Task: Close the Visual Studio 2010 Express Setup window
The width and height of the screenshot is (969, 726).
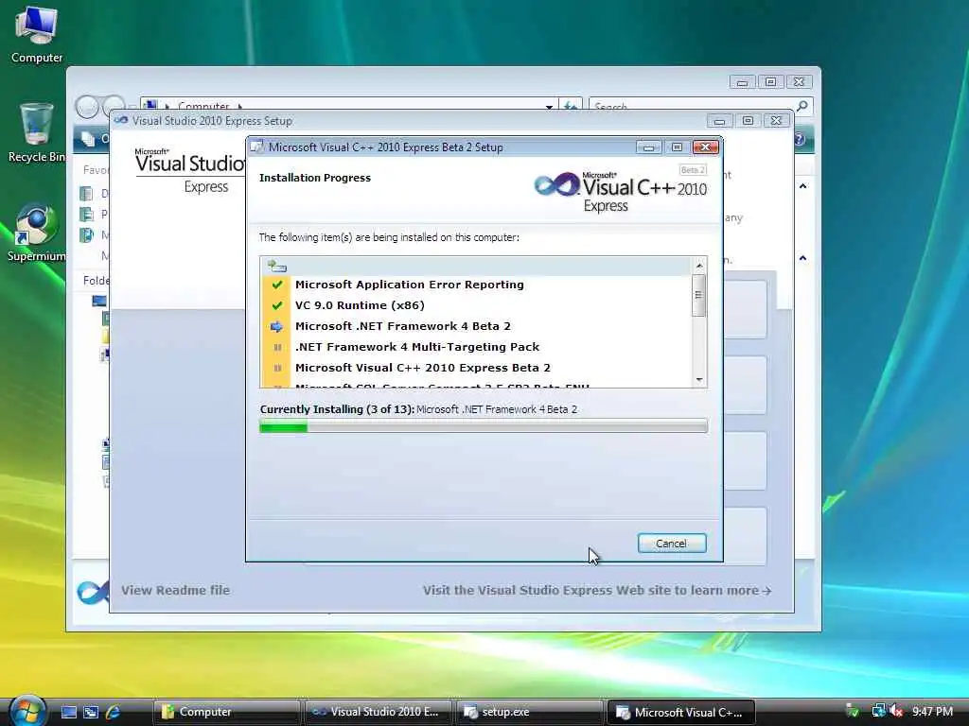Action: tap(776, 121)
